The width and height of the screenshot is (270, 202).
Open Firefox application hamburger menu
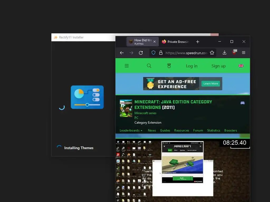[x=243, y=53]
